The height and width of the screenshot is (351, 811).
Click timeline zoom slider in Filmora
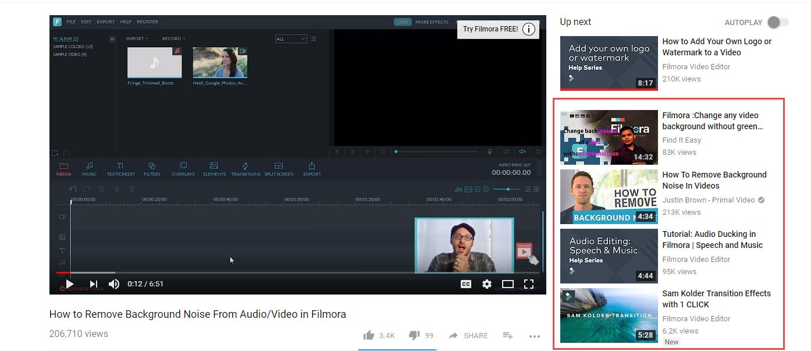pyautogui.click(x=507, y=189)
